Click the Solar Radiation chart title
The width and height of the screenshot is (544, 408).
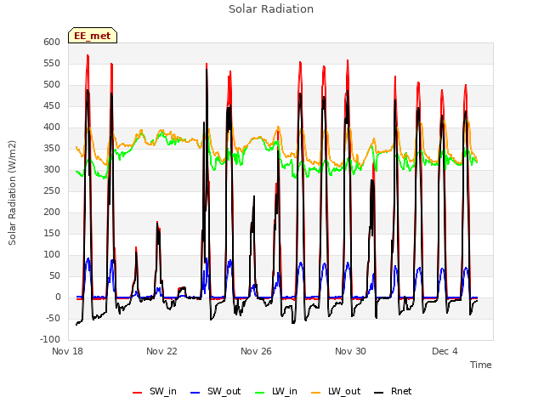coord(271,9)
